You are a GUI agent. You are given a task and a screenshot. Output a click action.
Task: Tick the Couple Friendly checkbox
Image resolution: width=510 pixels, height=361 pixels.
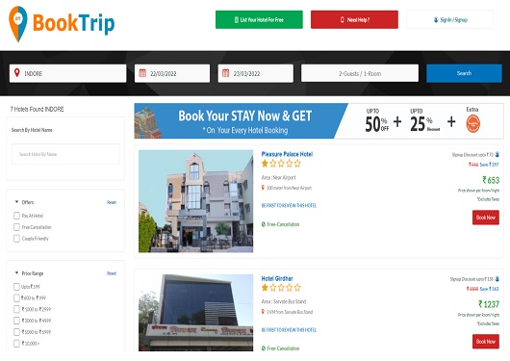click(x=16, y=239)
